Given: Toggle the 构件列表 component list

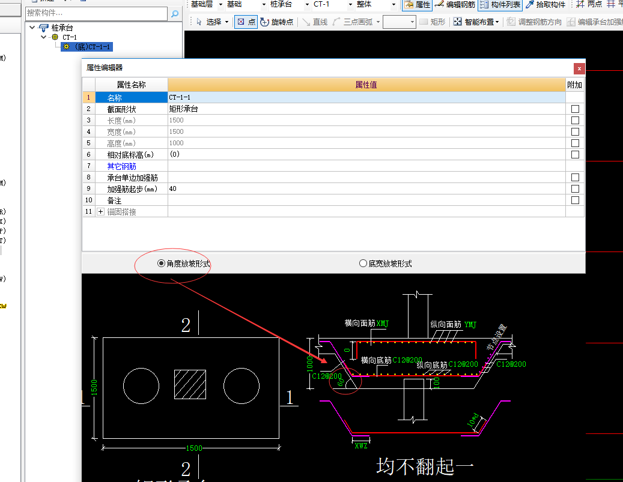Looking at the screenshot, I should coord(501,4).
